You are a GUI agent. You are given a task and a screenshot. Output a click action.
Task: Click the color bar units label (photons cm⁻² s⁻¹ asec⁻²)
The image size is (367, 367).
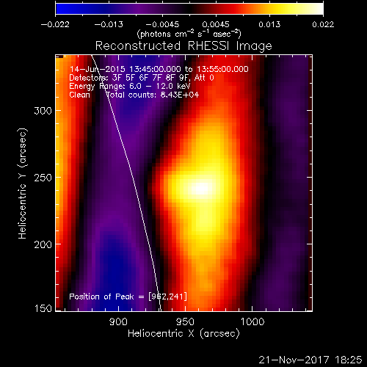(x=189, y=34)
